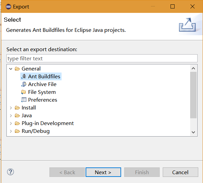Close the Export dialog window
Image resolution: width=203 pixels, height=183 pixels.
pyautogui.click(x=193, y=6)
